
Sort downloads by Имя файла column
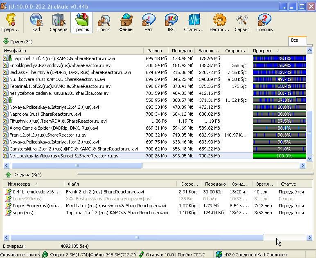pyautogui.click(x=73, y=51)
